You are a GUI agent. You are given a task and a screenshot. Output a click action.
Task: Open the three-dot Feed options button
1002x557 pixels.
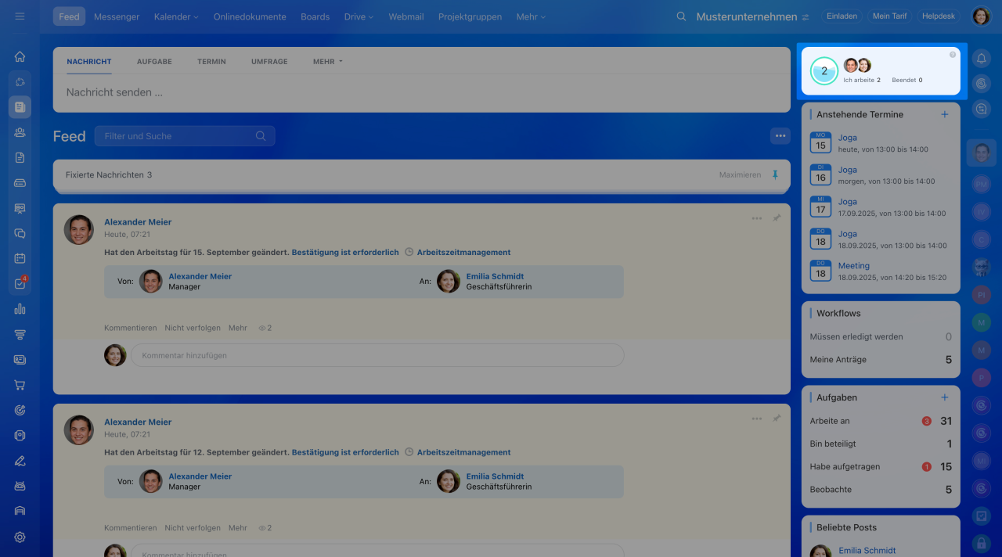[x=780, y=136]
